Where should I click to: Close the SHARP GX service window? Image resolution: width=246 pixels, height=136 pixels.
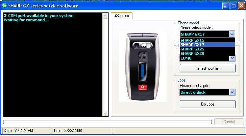coord(241,6)
